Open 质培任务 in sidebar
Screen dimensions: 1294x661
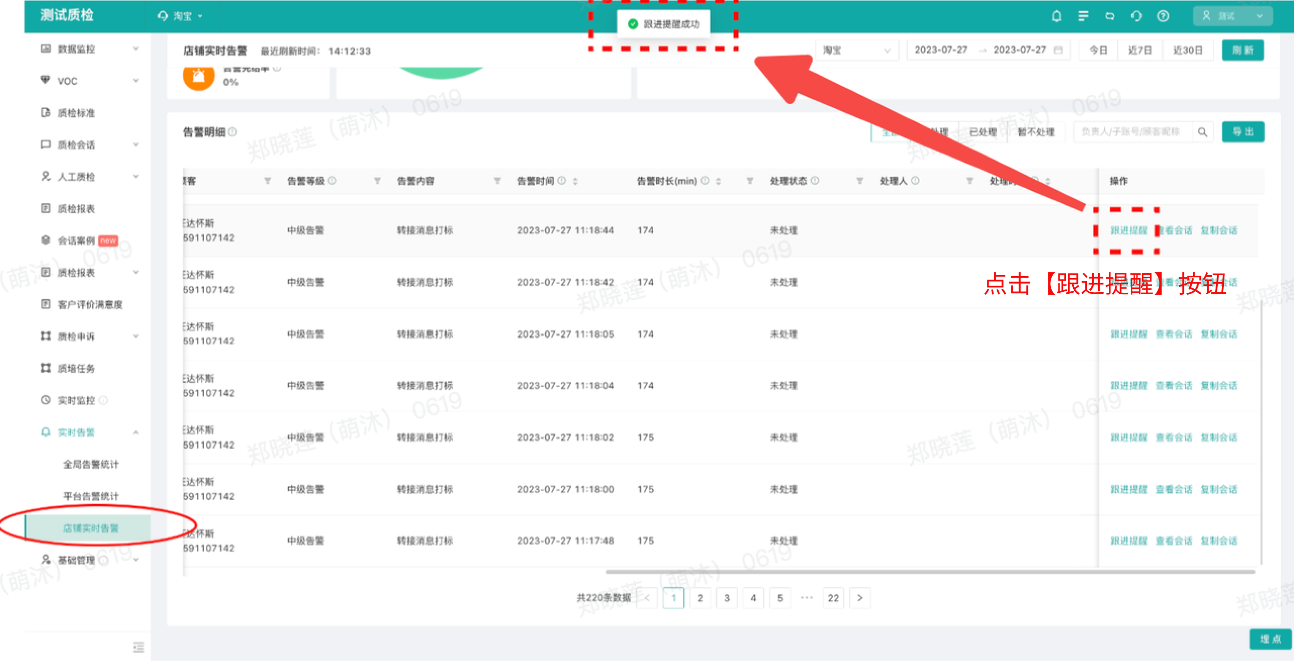tap(77, 368)
